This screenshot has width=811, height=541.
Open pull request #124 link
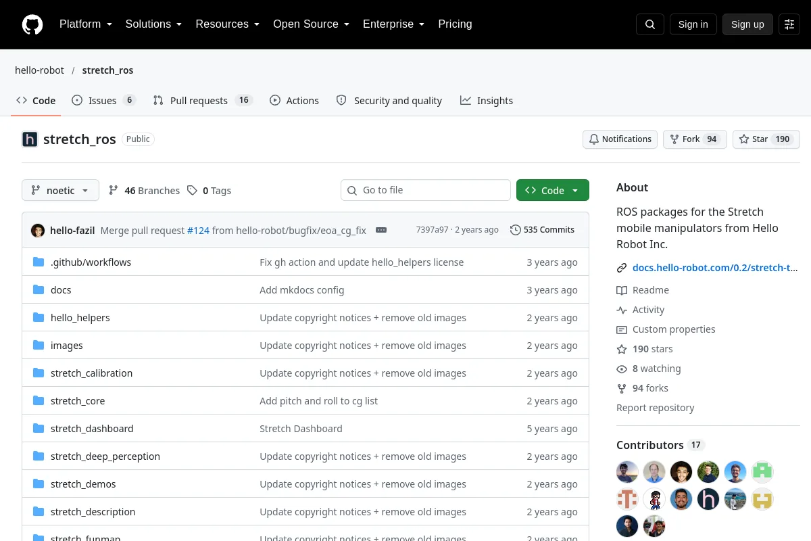click(x=198, y=231)
